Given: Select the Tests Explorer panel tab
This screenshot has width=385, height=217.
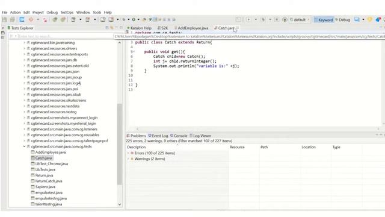Looking at the screenshot, I should [20, 28].
